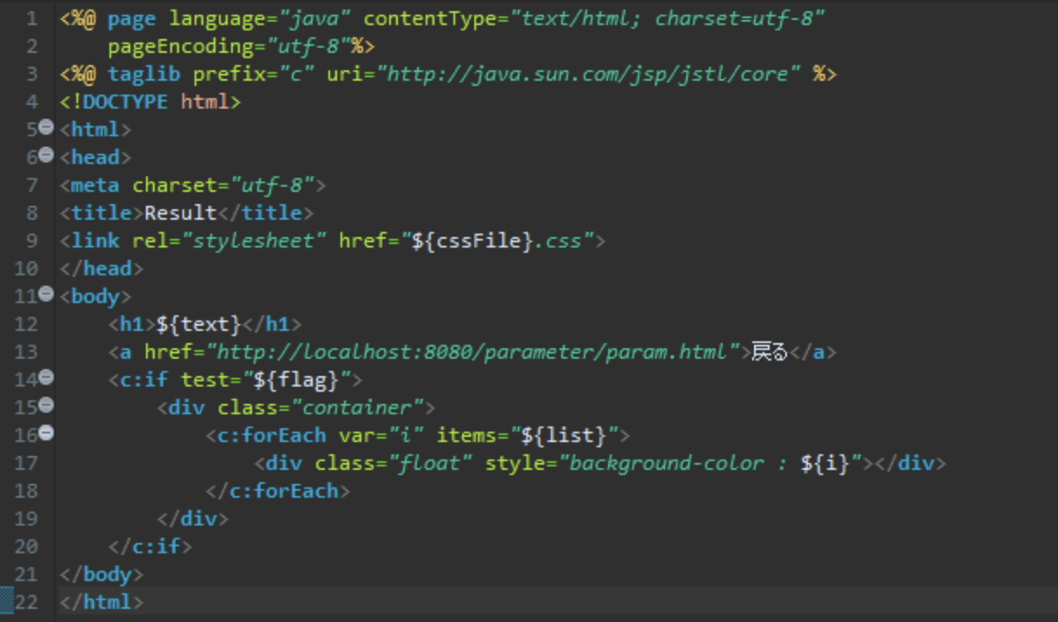
Task: Collapse the body tag fold on line 11
Action: pyautogui.click(x=47, y=294)
